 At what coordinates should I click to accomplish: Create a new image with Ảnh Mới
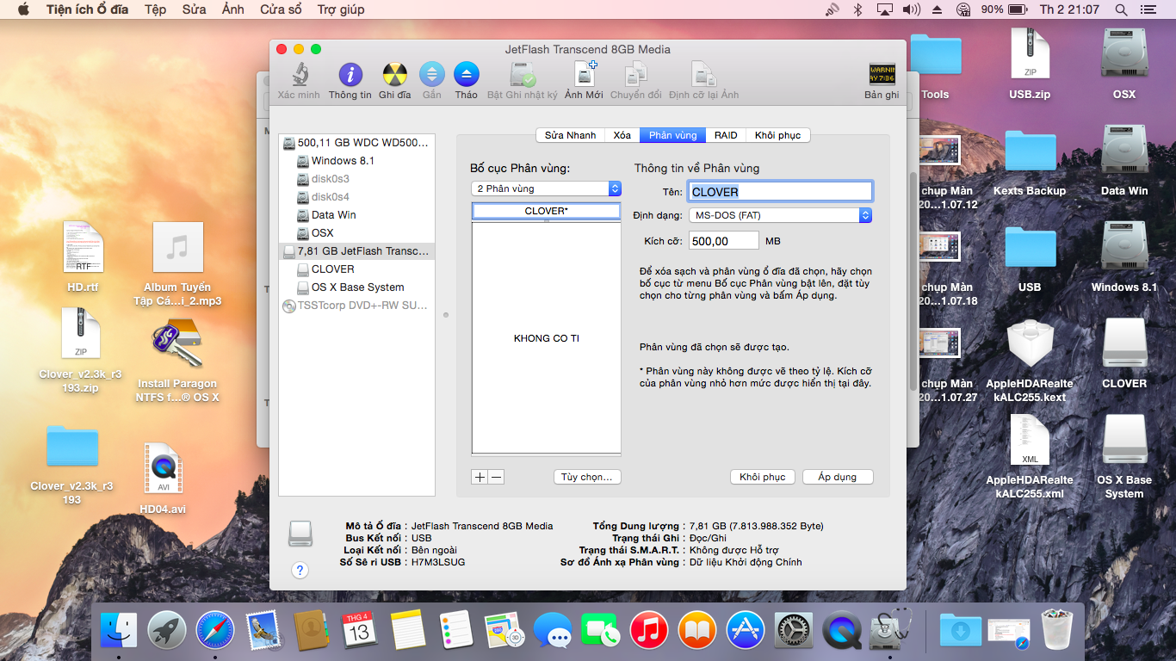(585, 75)
